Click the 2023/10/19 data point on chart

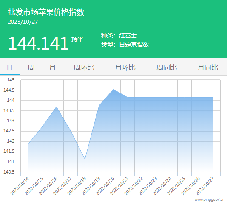[x=99, y=106]
